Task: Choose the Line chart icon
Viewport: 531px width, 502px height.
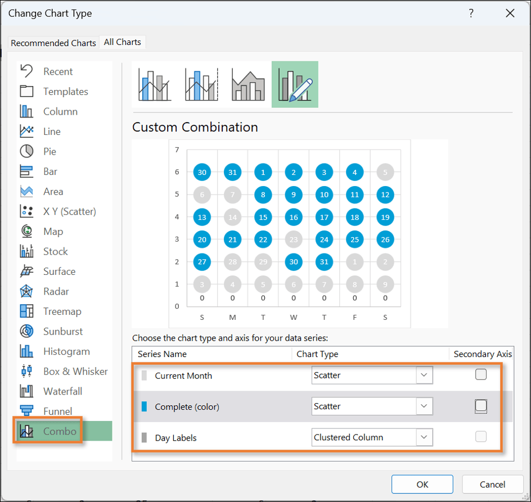Action: (x=26, y=132)
